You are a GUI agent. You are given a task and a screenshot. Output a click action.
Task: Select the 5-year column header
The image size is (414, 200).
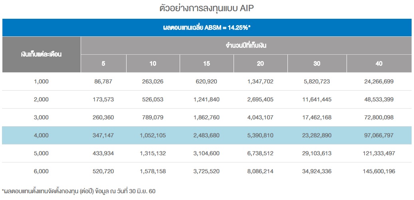tap(103, 63)
